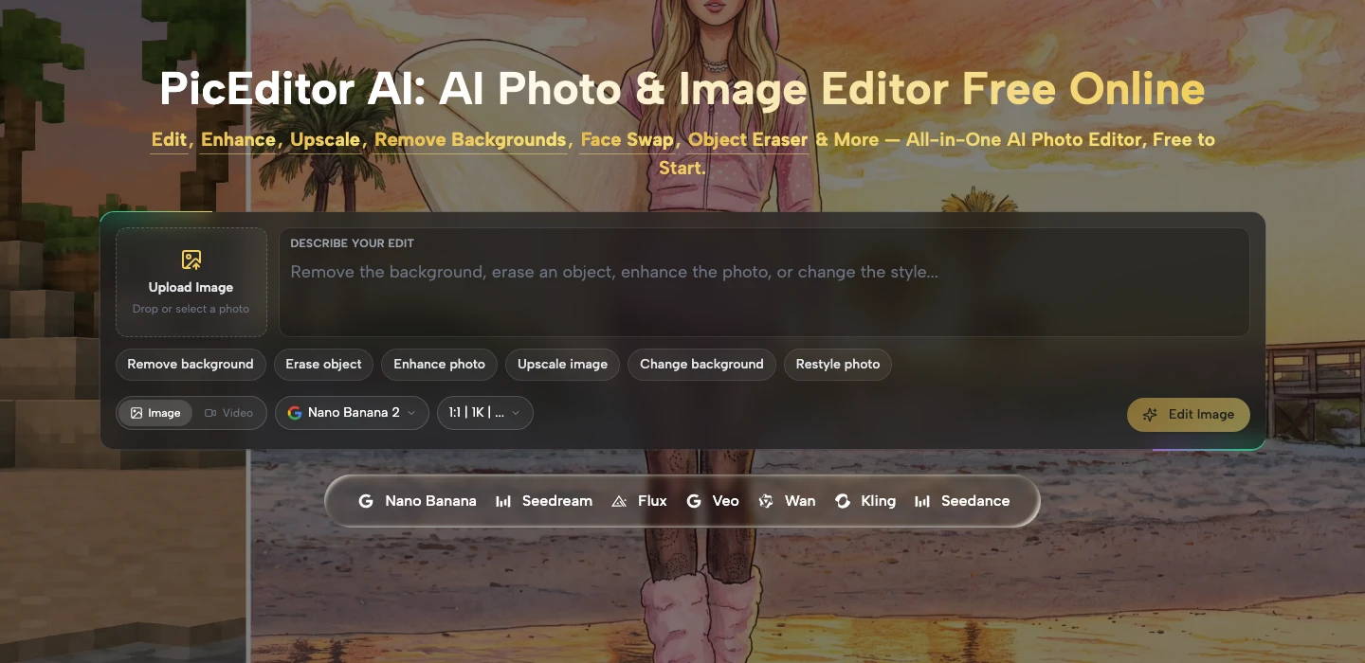Open the Upscale link in subtitle
1365x663 pixels.
pos(325,140)
